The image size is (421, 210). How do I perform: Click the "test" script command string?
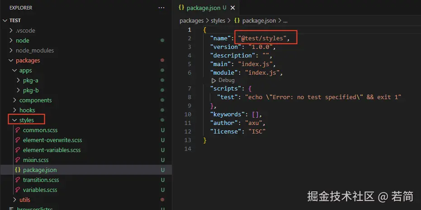tap(323, 97)
